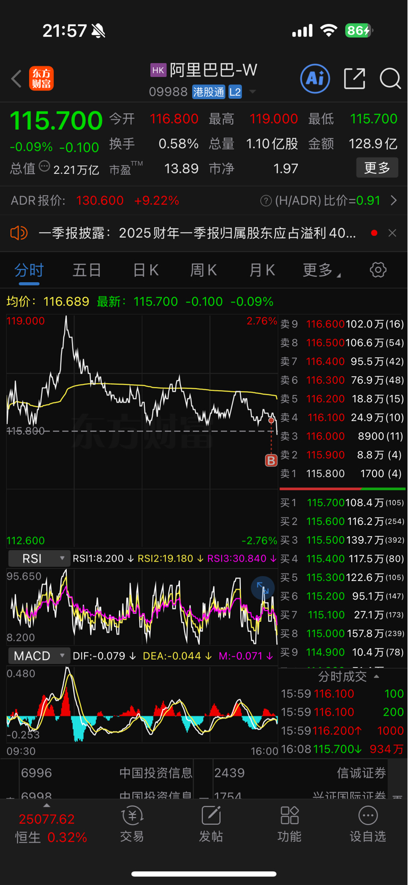Tap the stock title 阿里巴巴-W

click(213, 70)
